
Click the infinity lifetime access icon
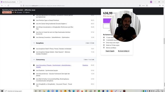(104, 43)
